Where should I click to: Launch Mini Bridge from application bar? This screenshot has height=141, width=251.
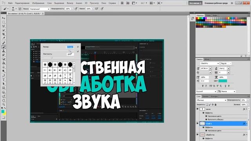pyautogui.click(x=128, y=3)
